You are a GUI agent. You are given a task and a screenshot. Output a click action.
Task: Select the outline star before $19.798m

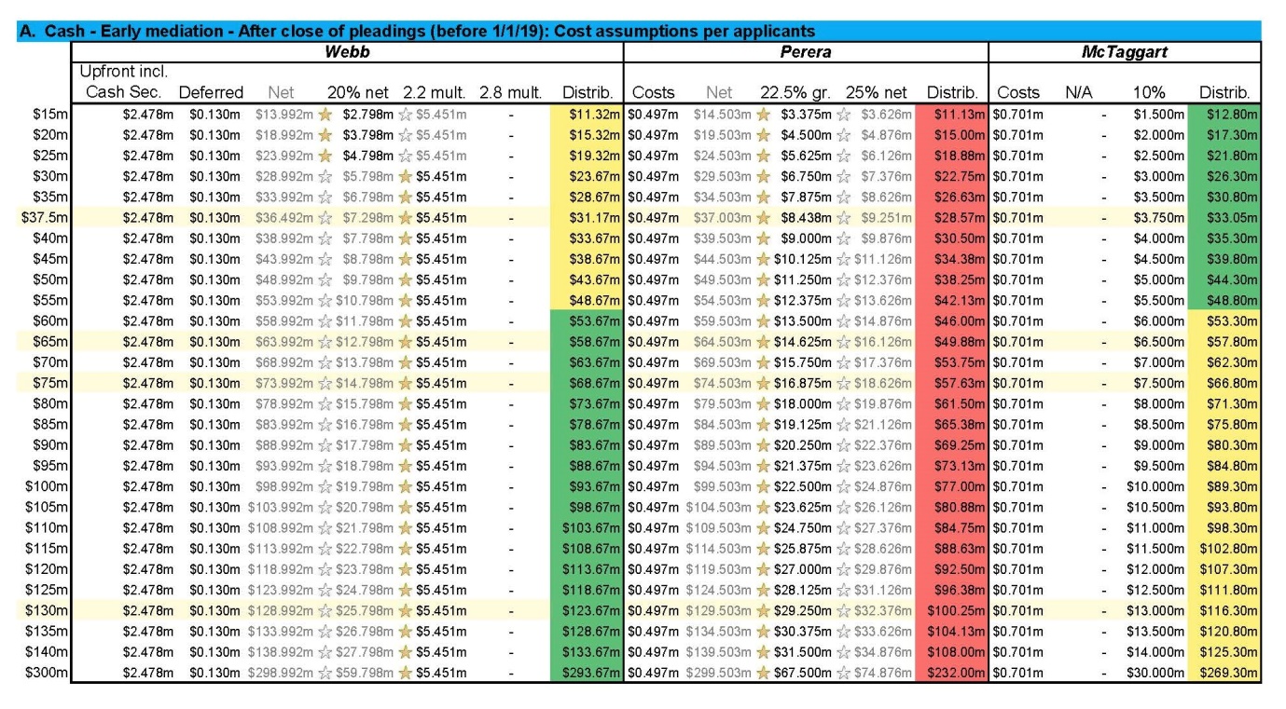[325, 486]
